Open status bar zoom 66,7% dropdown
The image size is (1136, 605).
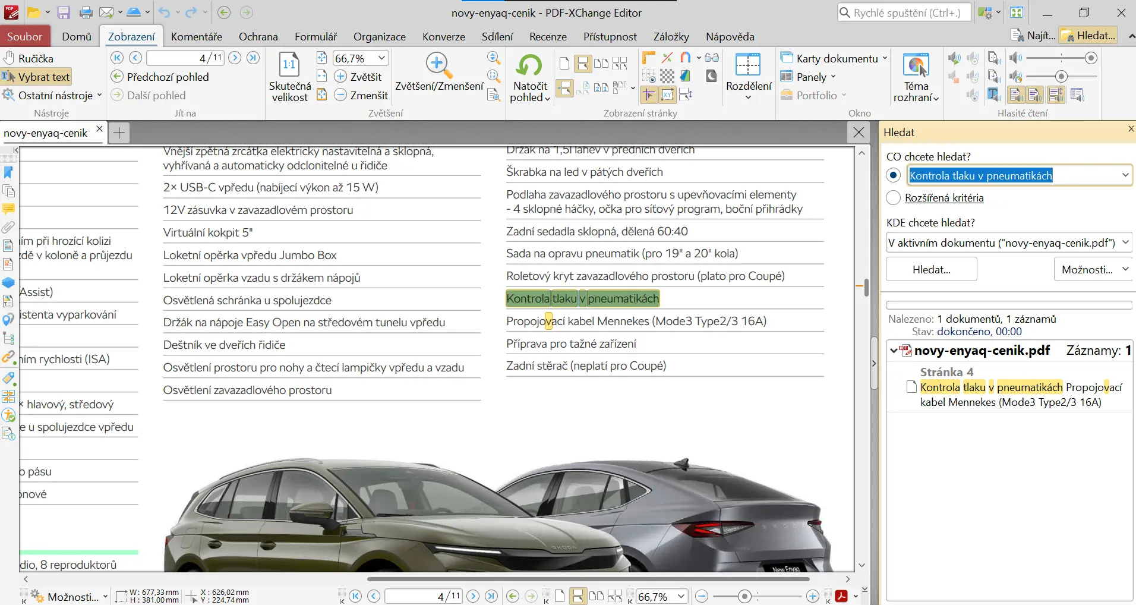pos(681,596)
